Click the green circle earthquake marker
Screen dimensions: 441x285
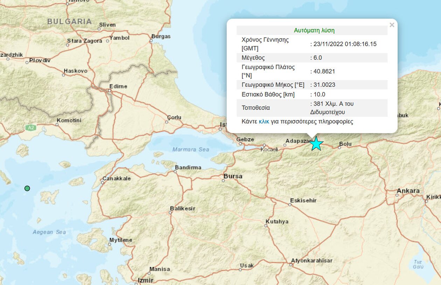27,188
